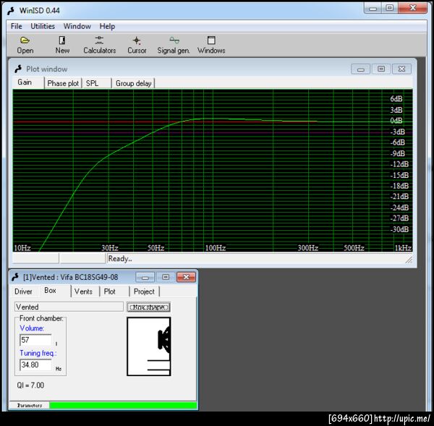Click the WinISD title bar app icon
The height and width of the screenshot is (426, 434).
pyautogui.click(x=11, y=11)
